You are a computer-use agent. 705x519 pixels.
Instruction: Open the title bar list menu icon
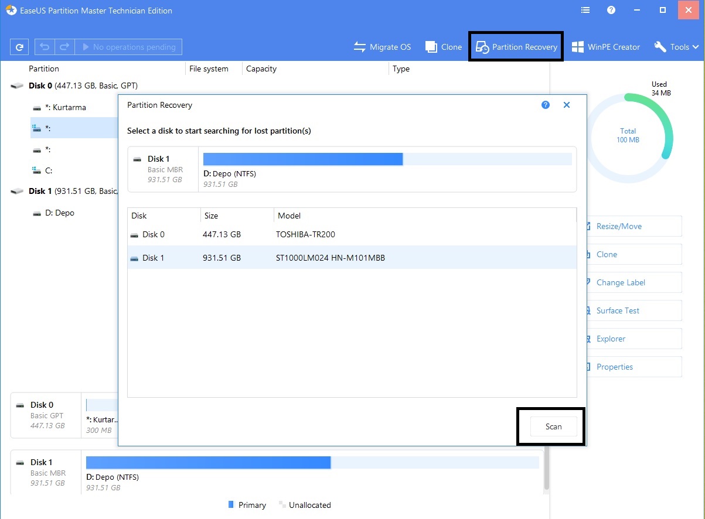[585, 11]
